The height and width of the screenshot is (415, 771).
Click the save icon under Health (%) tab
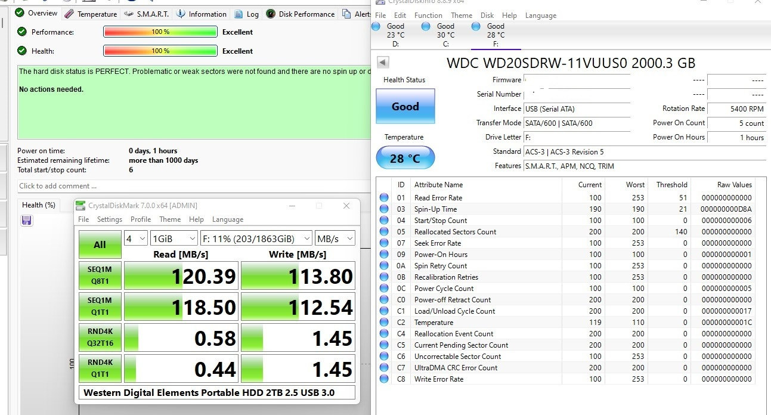pyautogui.click(x=27, y=221)
